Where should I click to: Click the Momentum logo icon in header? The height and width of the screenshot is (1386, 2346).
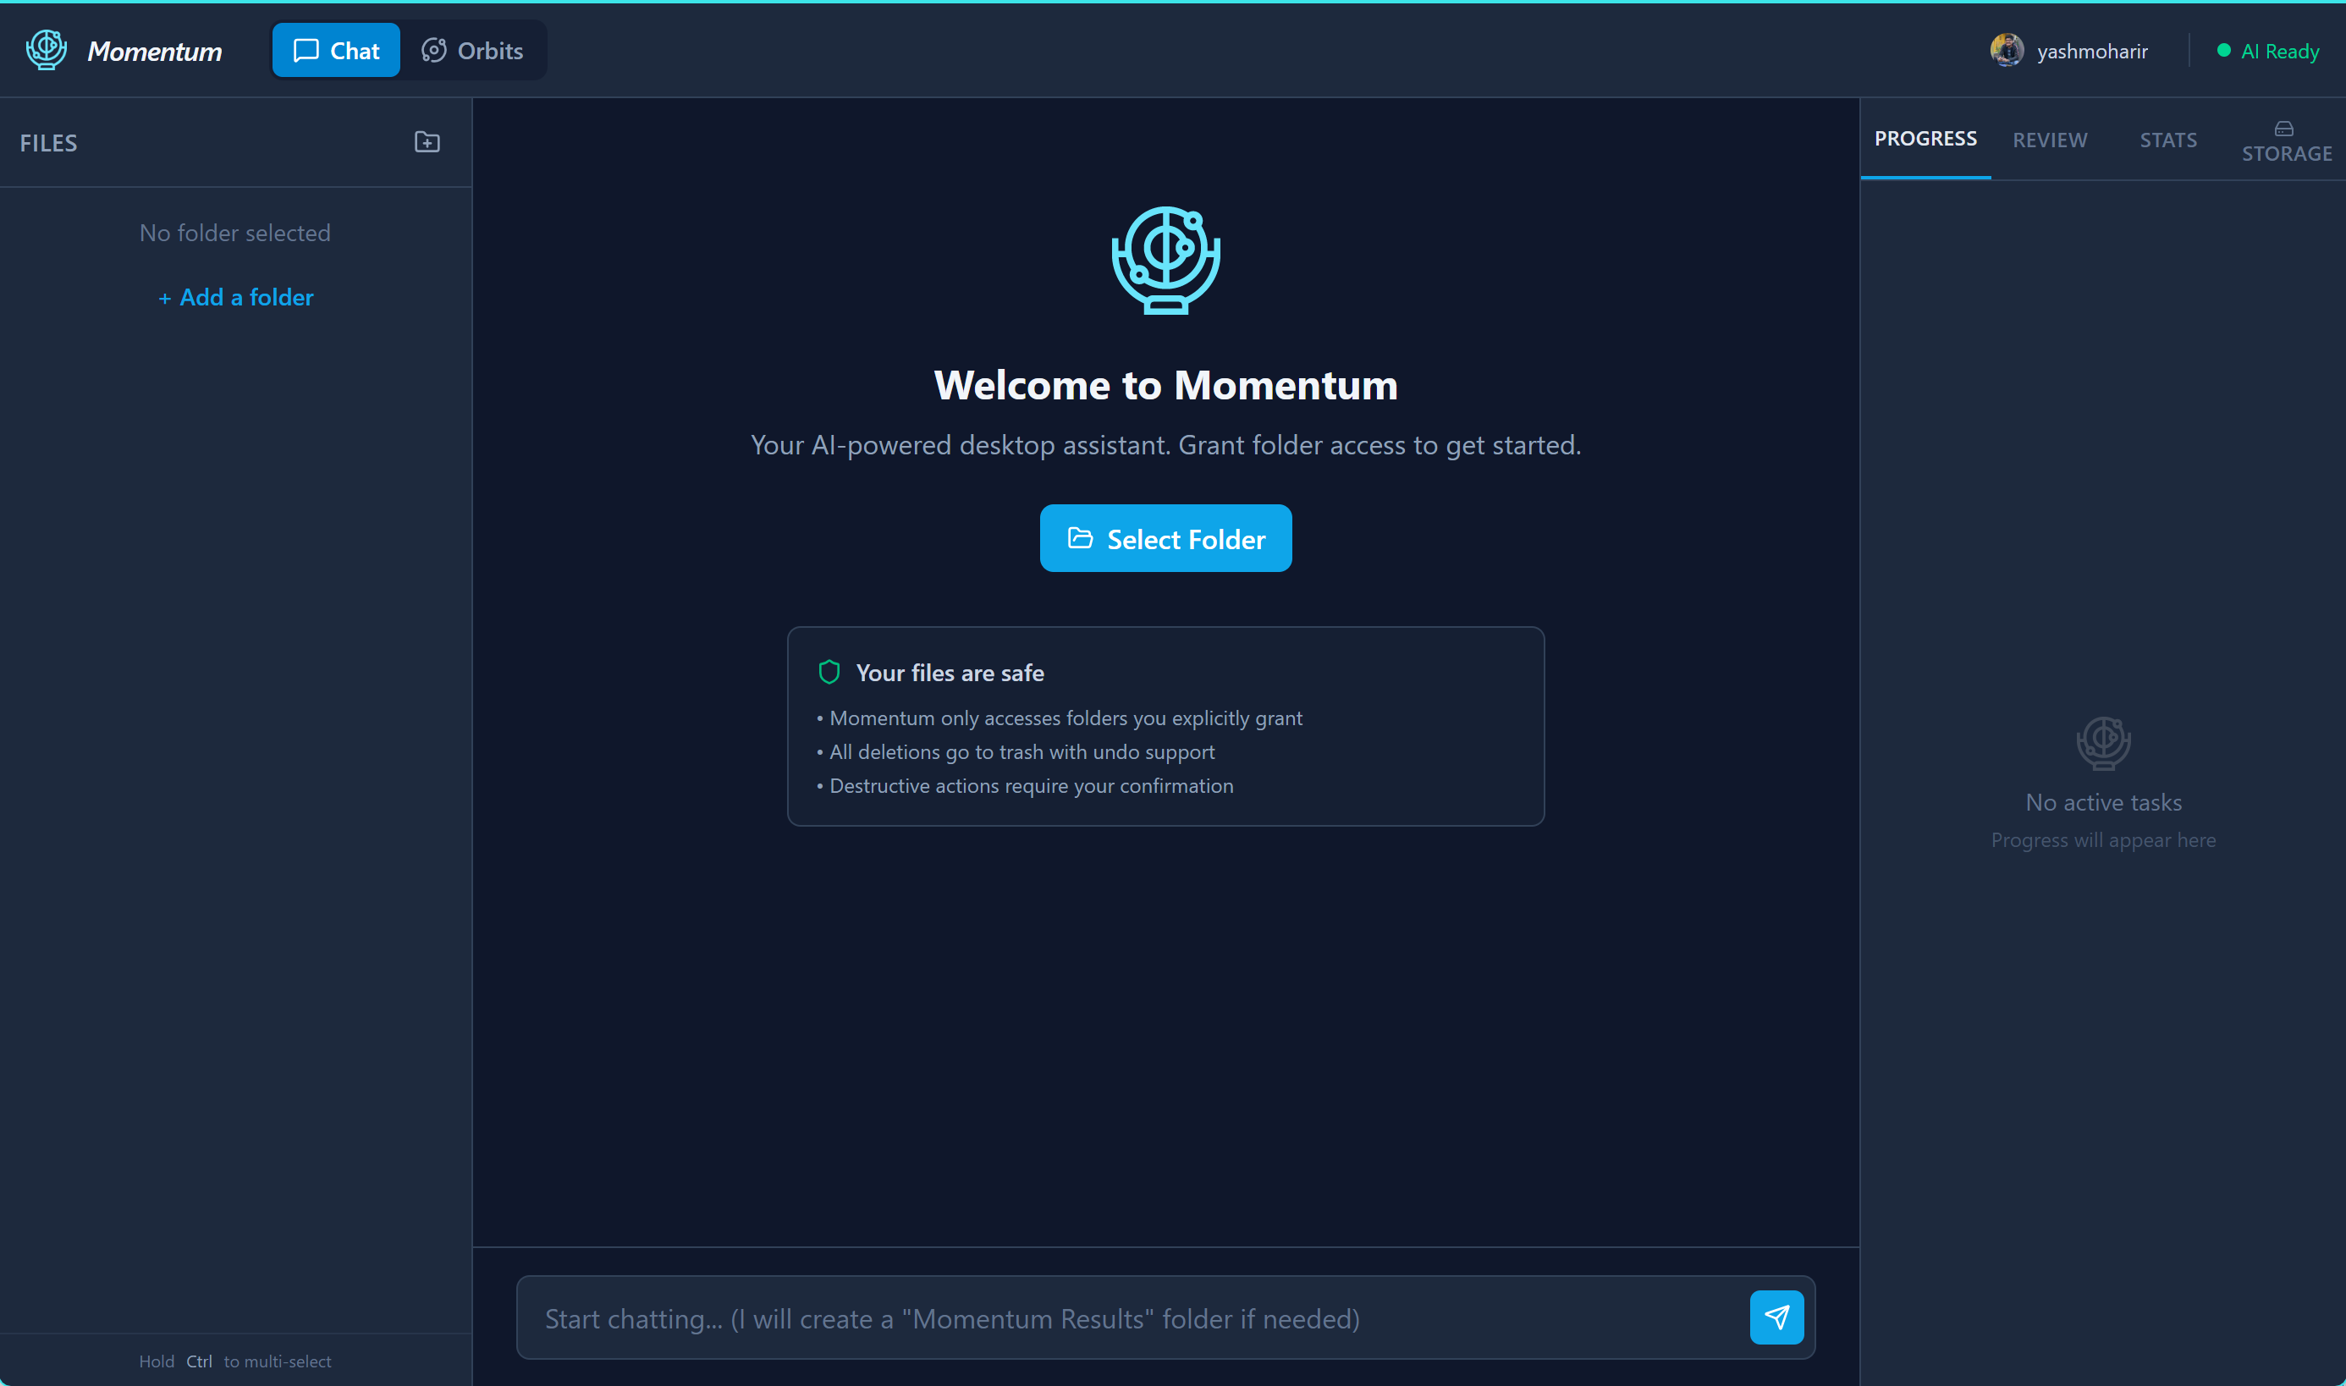coord(46,51)
